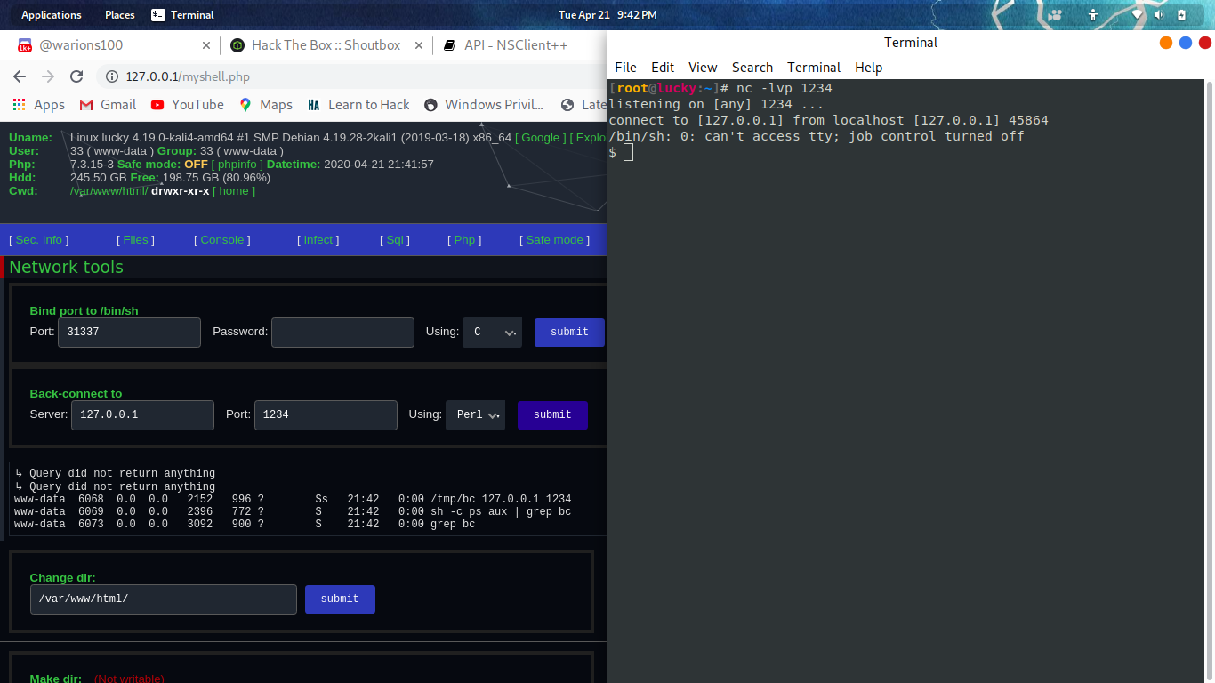The image size is (1215, 683).
Task: Switch to the API - NSClient++ tab
Action: 516,45
